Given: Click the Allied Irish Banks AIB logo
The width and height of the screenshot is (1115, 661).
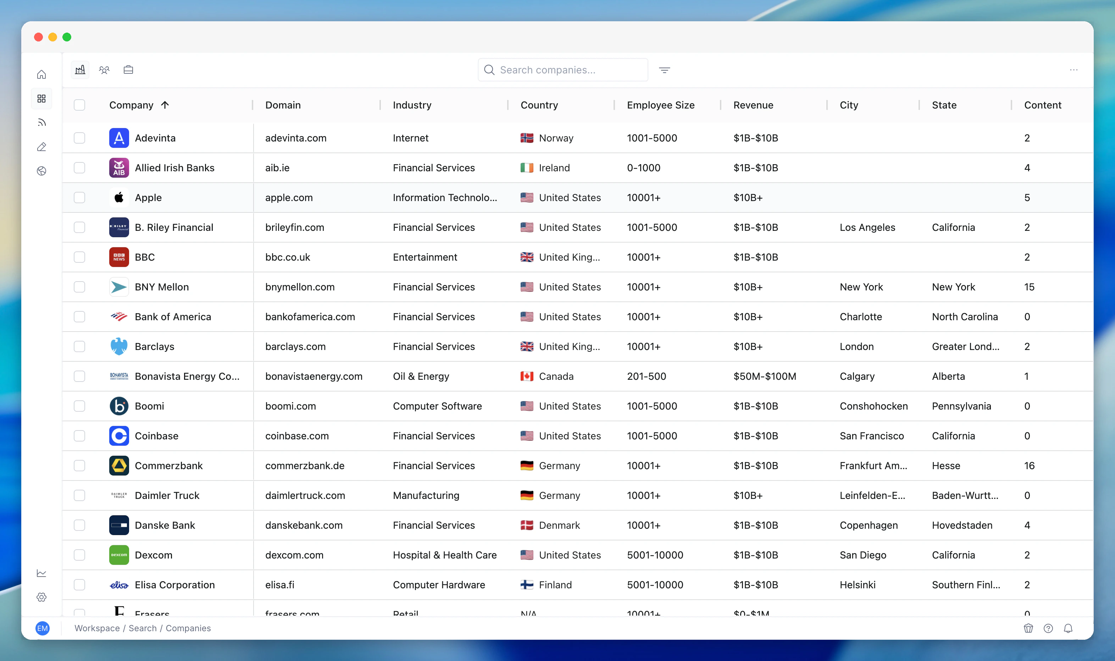Looking at the screenshot, I should (119, 168).
